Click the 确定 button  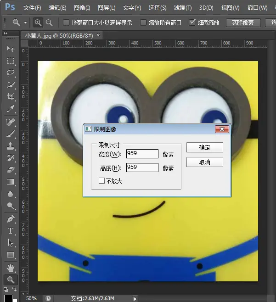coord(205,147)
